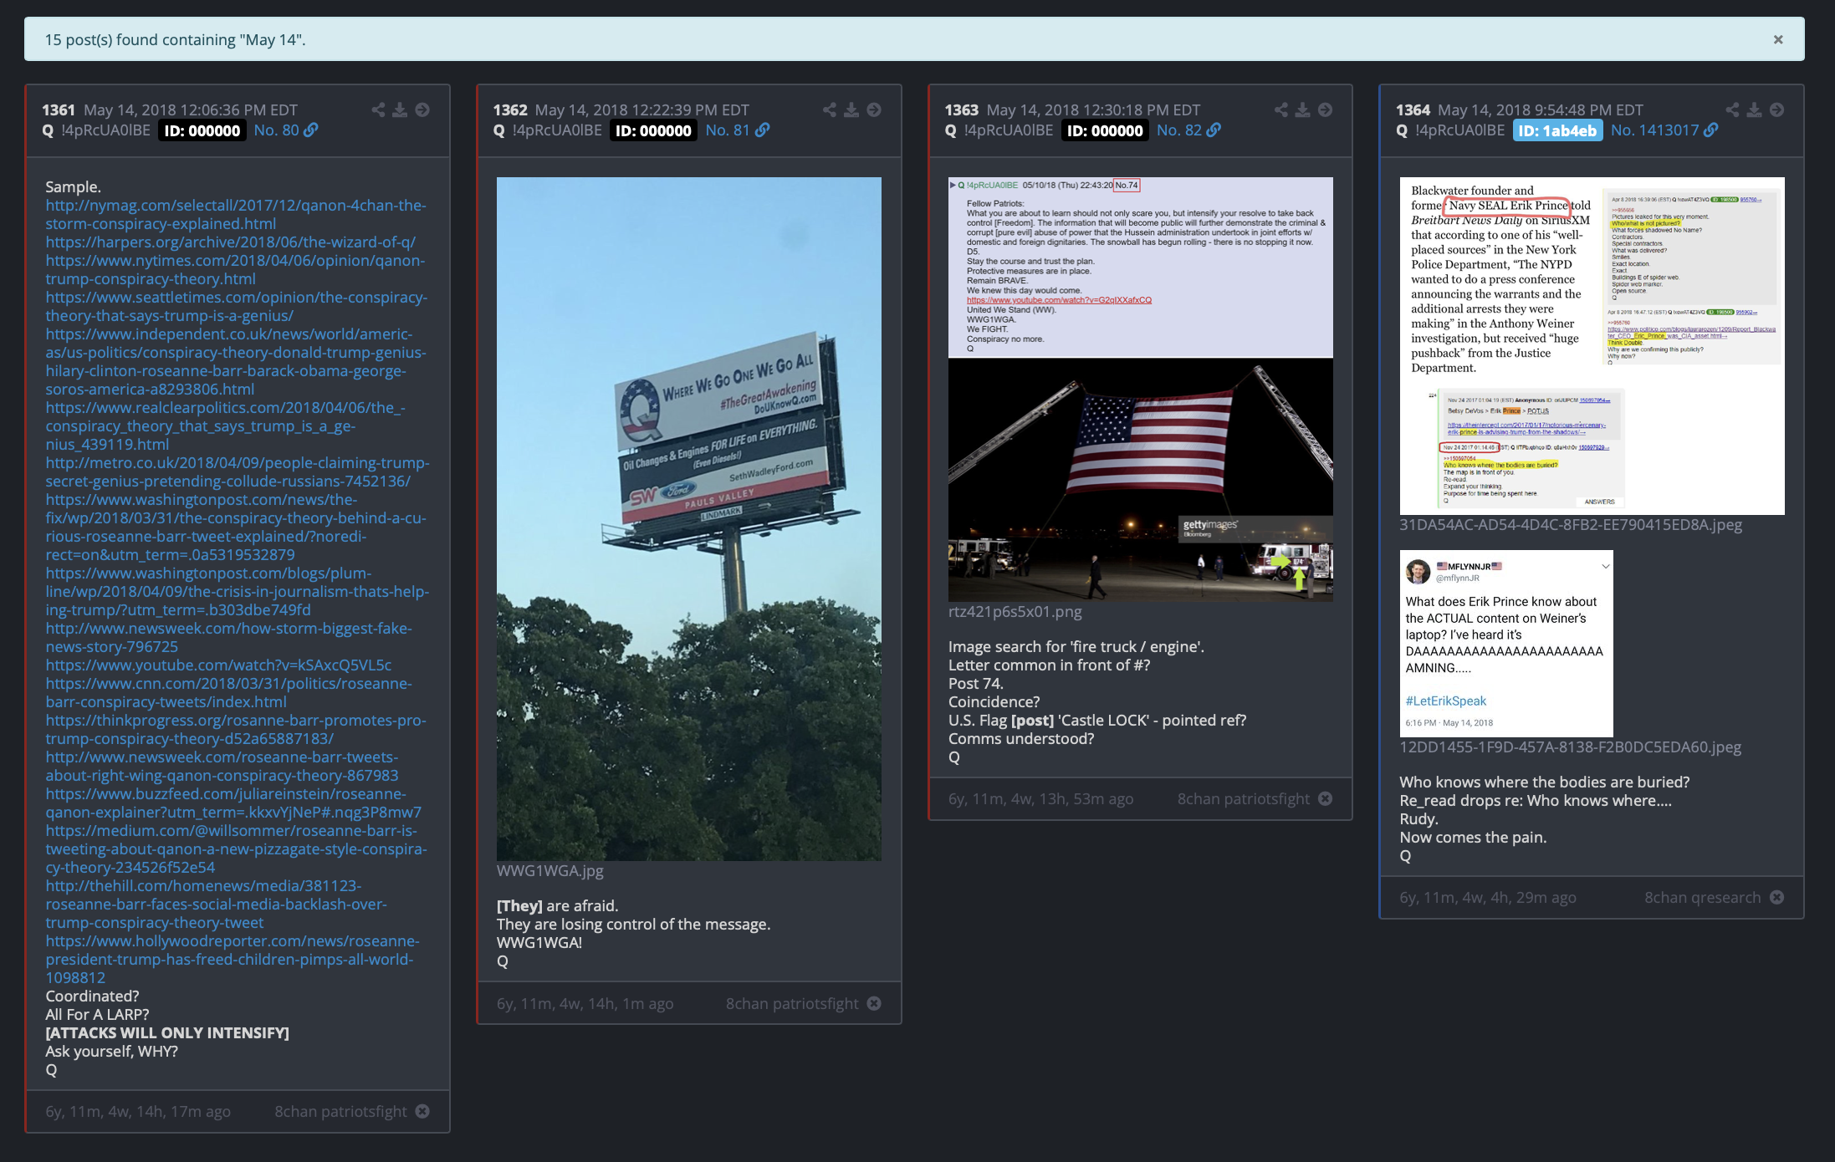
Task: Open the hollywoodreporter.com link
Action: 233,960
